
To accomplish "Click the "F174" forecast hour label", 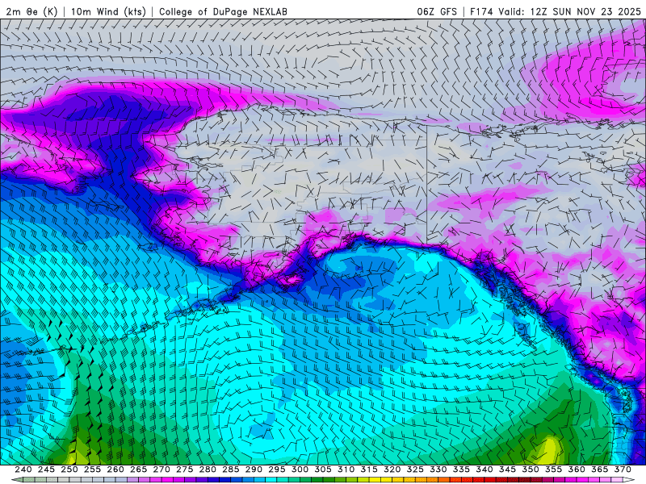I will [481, 11].
